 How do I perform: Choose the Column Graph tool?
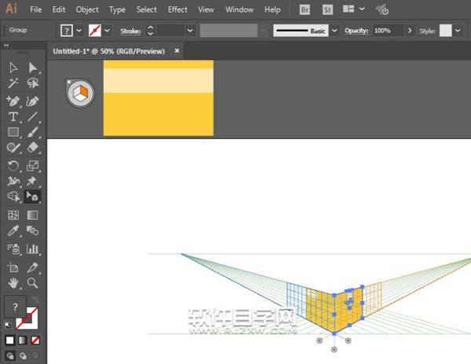pos(32,249)
